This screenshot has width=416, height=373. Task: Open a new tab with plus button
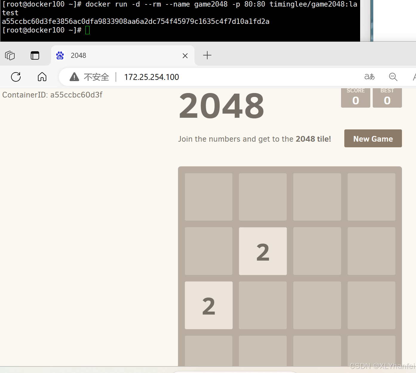tap(207, 55)
